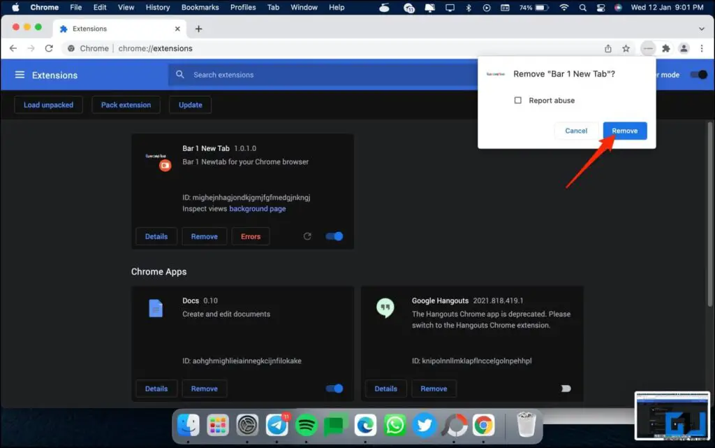This screenshot has height=448, width=715.
Task: Open Spotify from the Dock
Action: coord(306,425)
